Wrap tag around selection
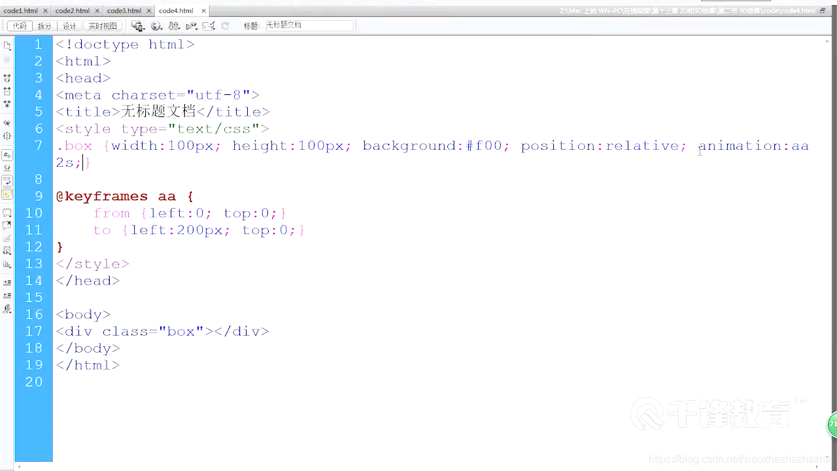 click(7, 238)
